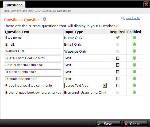Image resolution: width=150 pixels, height=127 pixels.
Task: Click the magnifier icon next to show disabled
Action: 123,18
